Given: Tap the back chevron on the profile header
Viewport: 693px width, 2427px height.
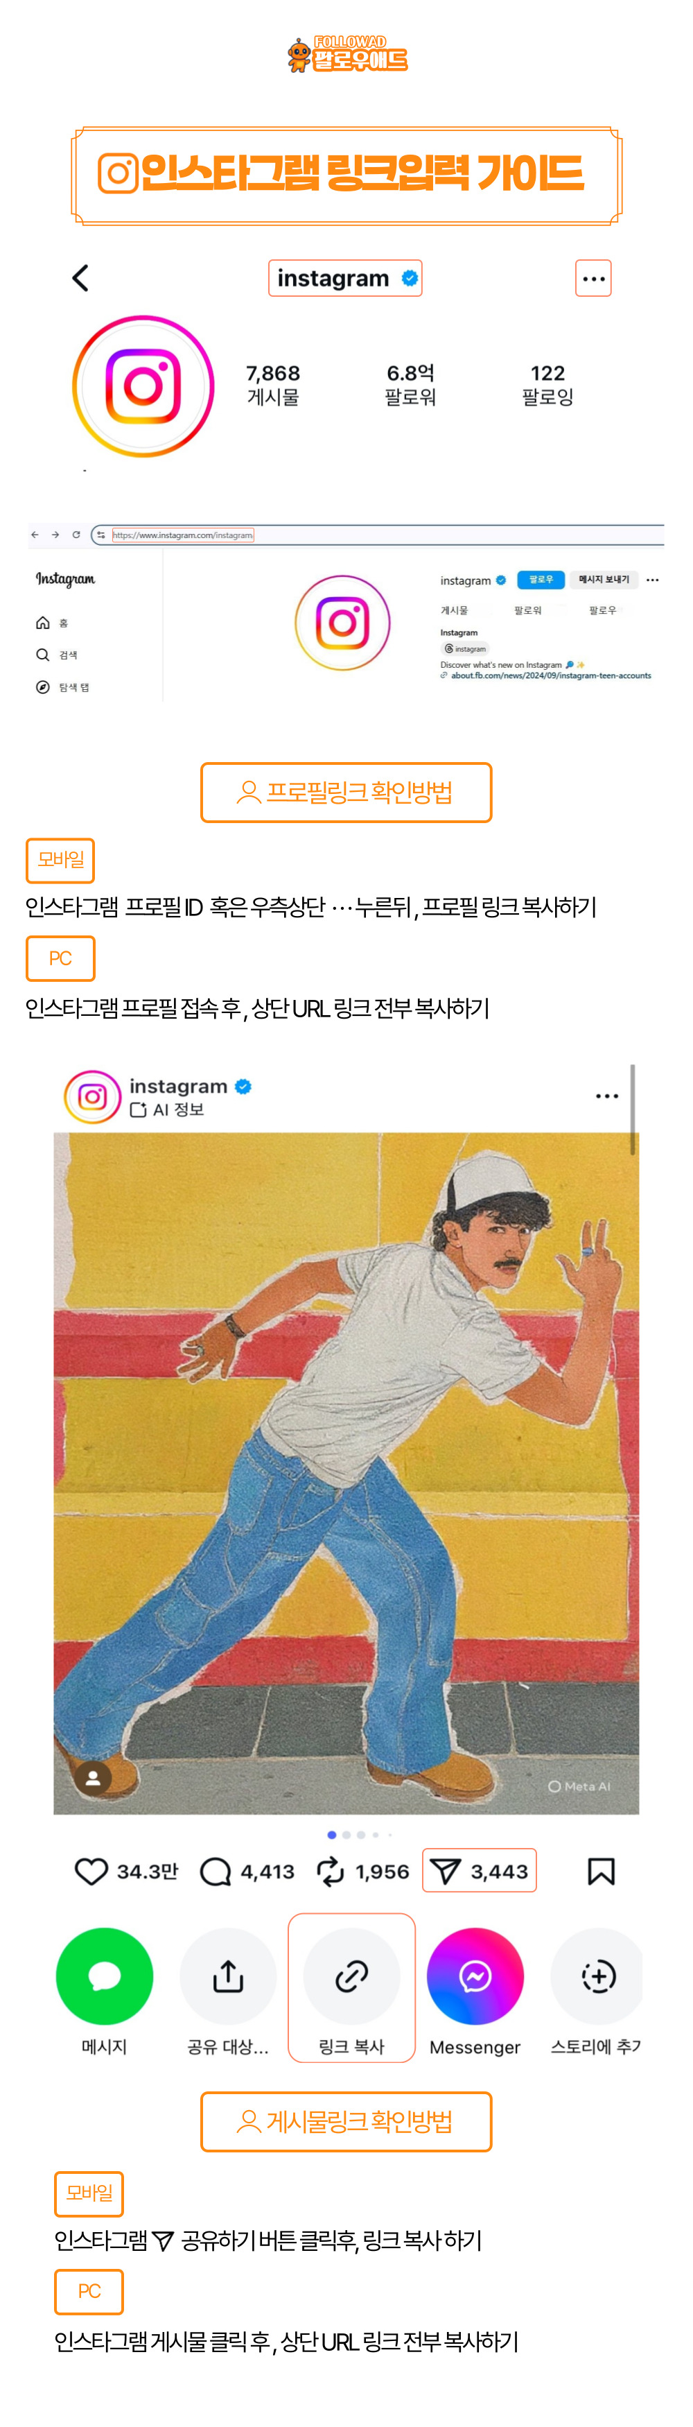Looking at the screenshot, I should pos(81,278).
